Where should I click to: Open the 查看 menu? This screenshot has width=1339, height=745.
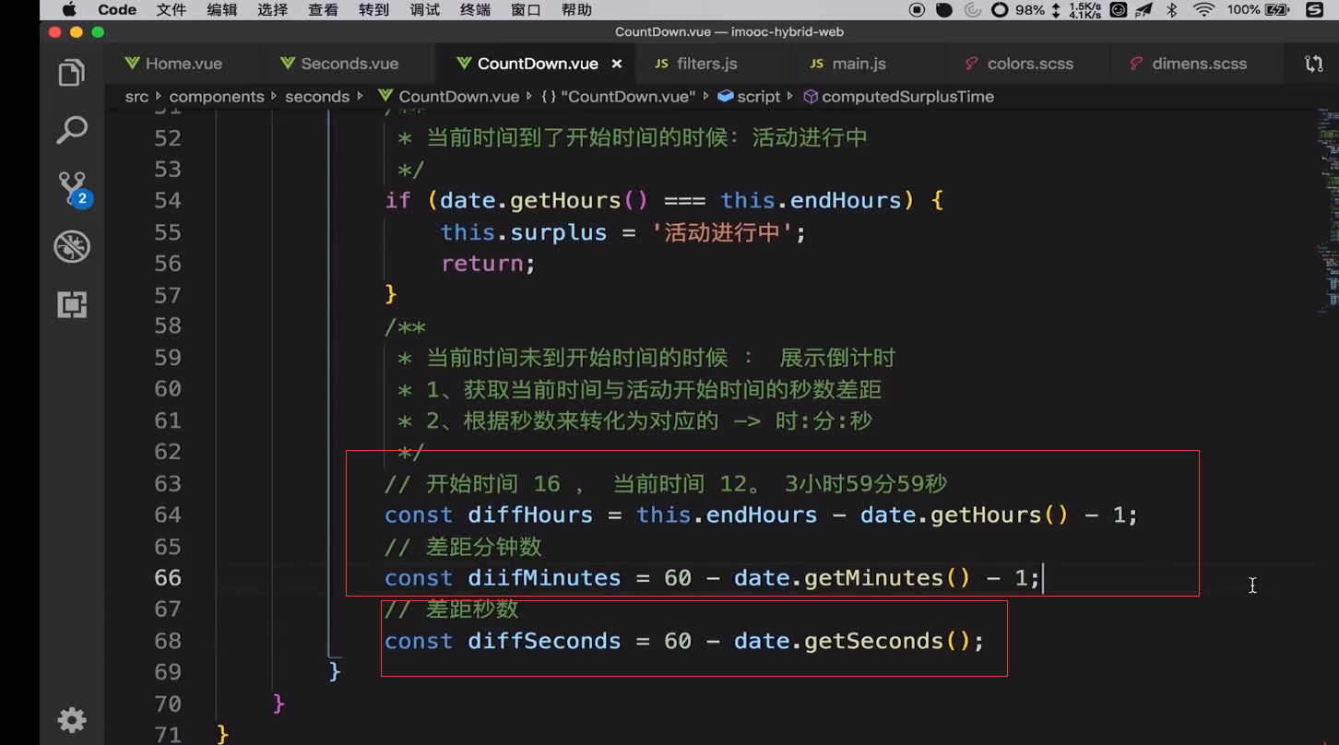pyautogui.click(x=323, y=10)
